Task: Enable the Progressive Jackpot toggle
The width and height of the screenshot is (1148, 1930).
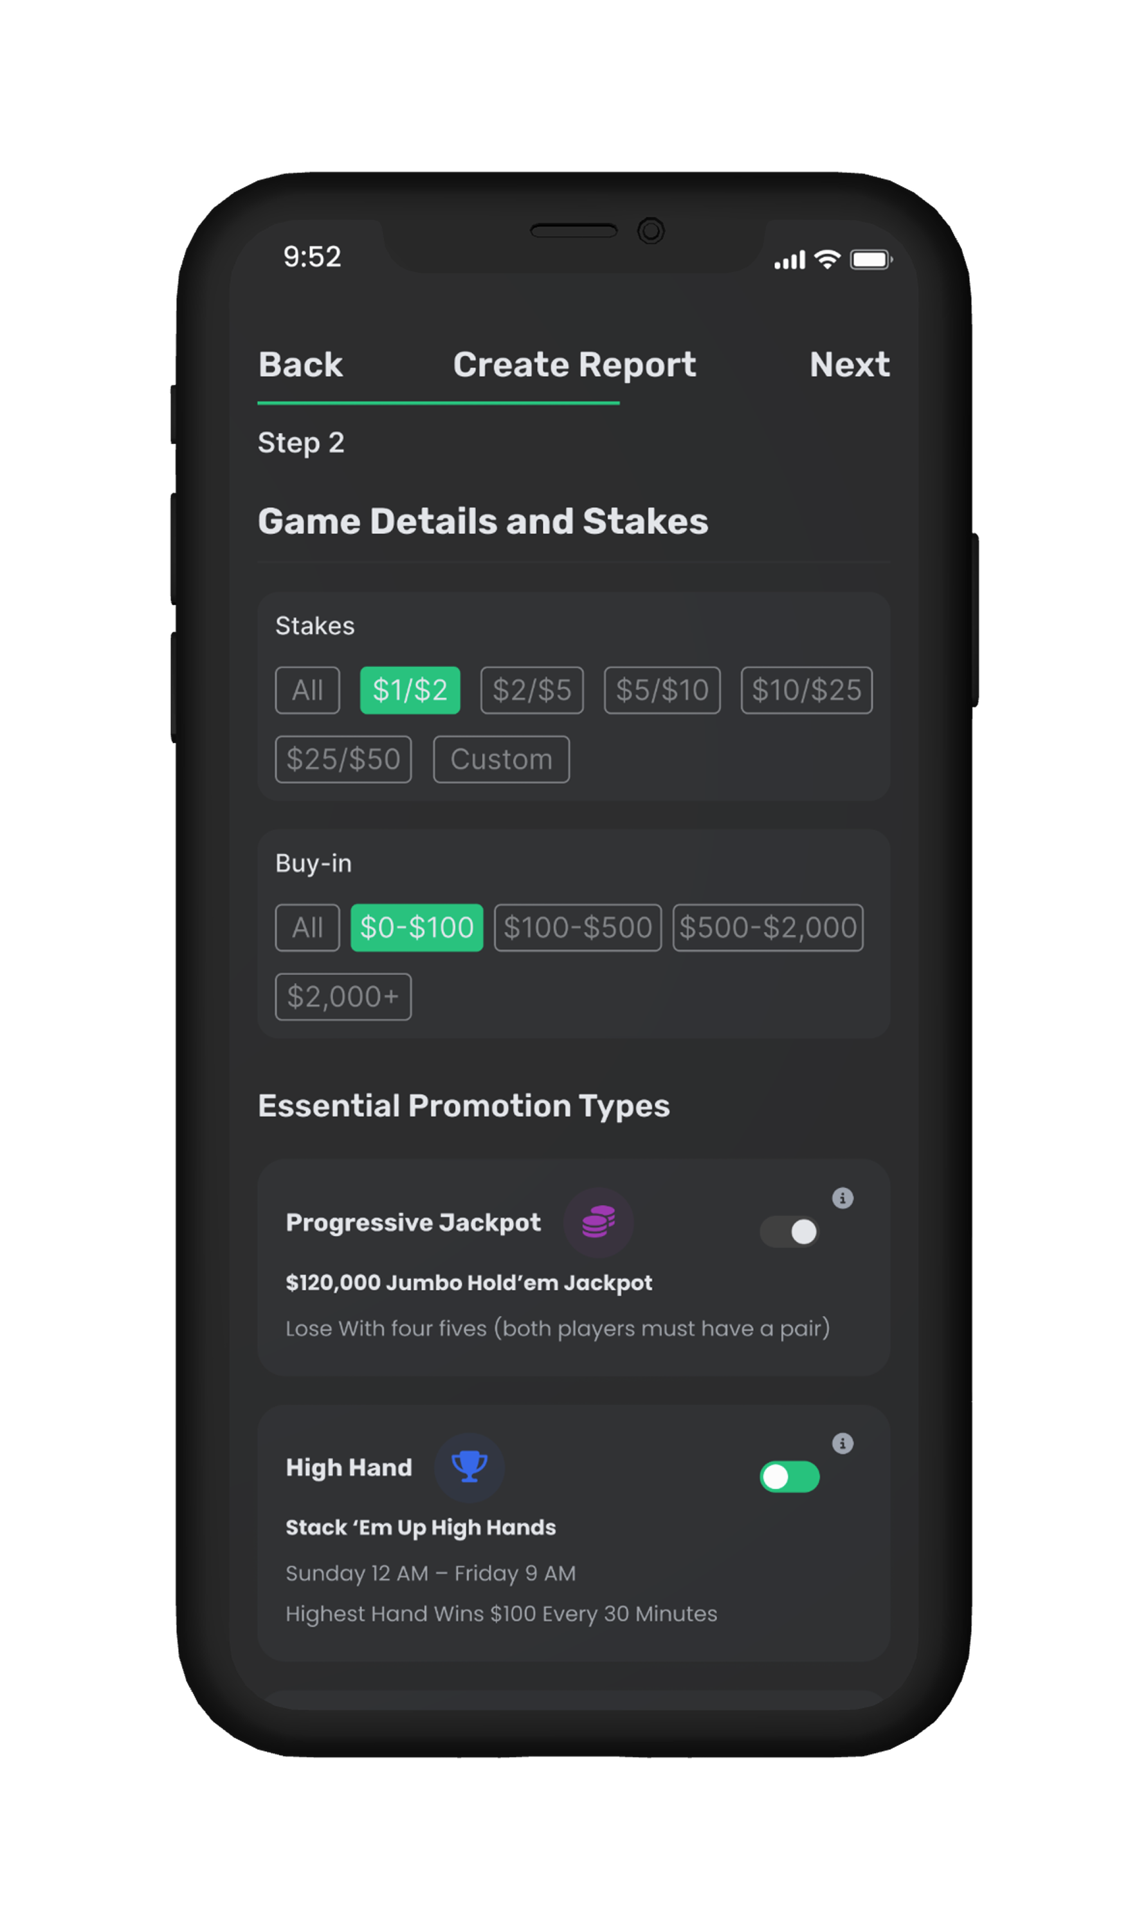Action: click(789, 1231)
